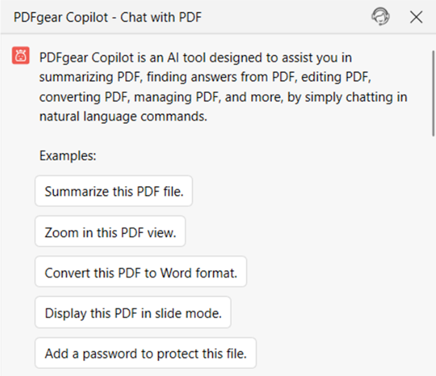Screen dimensions: 436x376
Task: Click the line 'converting PDF, managing PDF, and more'
Action: [223, 98]
